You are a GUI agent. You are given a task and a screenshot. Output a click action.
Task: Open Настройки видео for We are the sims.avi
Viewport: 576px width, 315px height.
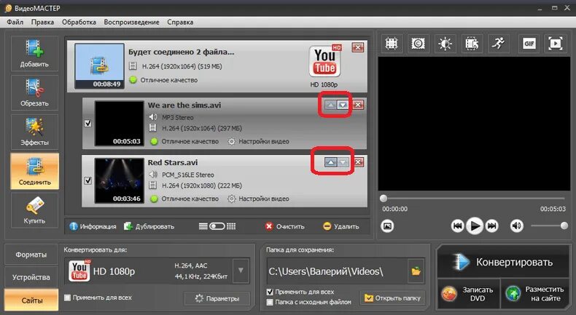tap(258, 142)
